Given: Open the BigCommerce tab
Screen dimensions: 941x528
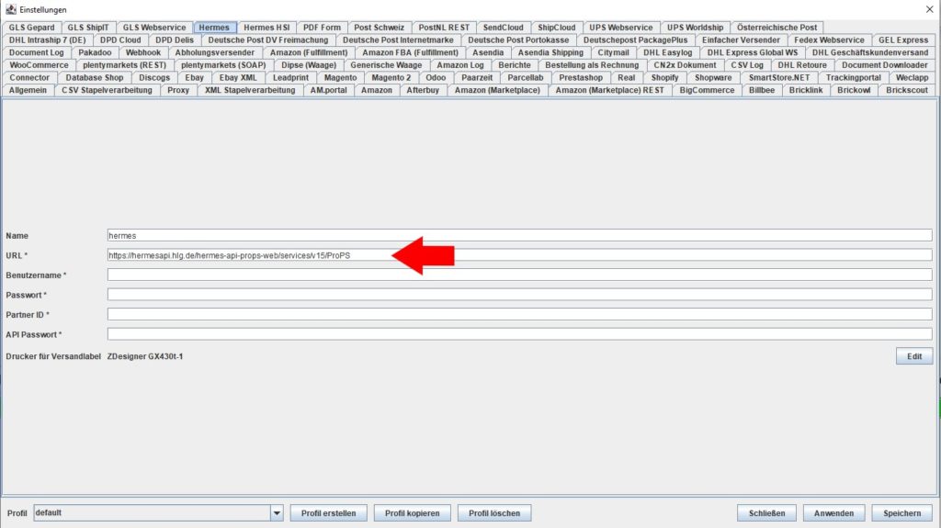Looking at the screenshot, I should pos(707,91).
